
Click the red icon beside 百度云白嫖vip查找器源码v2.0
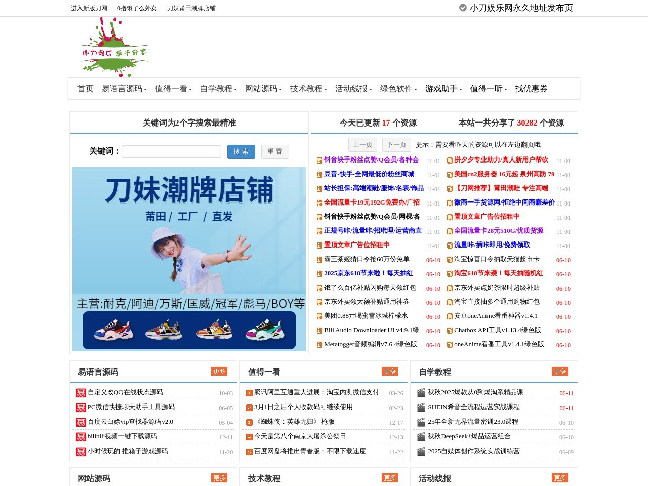point(81,422)
